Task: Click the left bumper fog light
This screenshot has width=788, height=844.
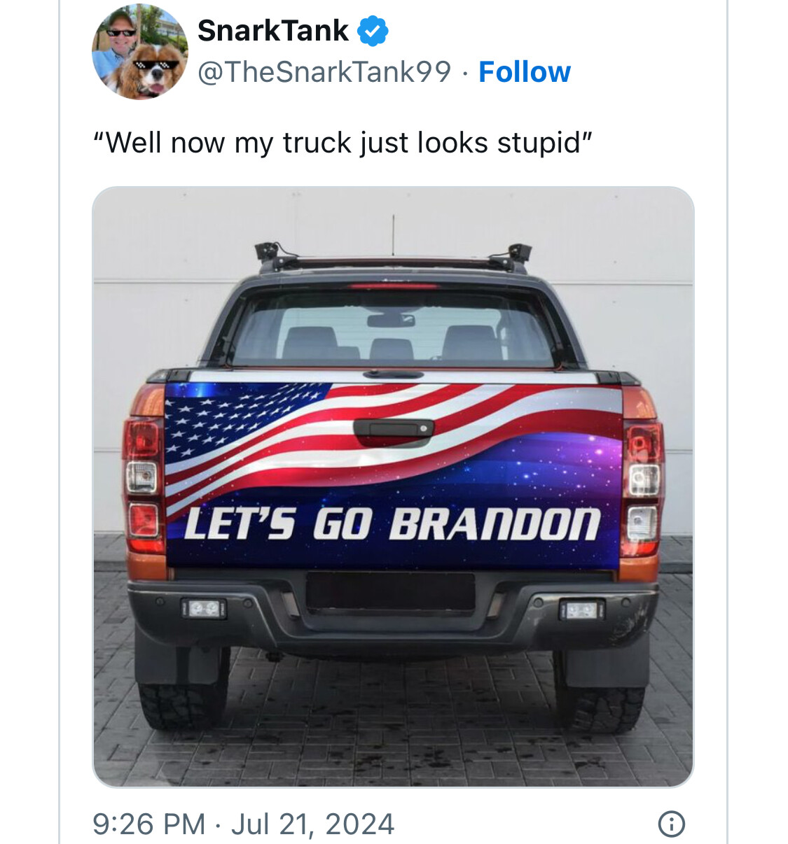Action: (x=204, y=608)
